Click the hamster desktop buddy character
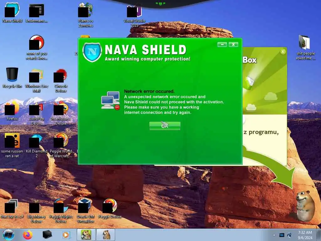 pos(305,206)
